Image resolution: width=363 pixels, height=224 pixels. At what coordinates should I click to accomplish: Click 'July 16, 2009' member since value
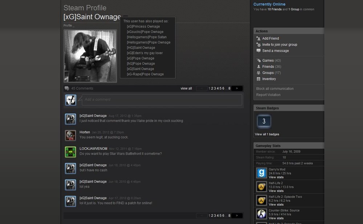pos(291,152)
